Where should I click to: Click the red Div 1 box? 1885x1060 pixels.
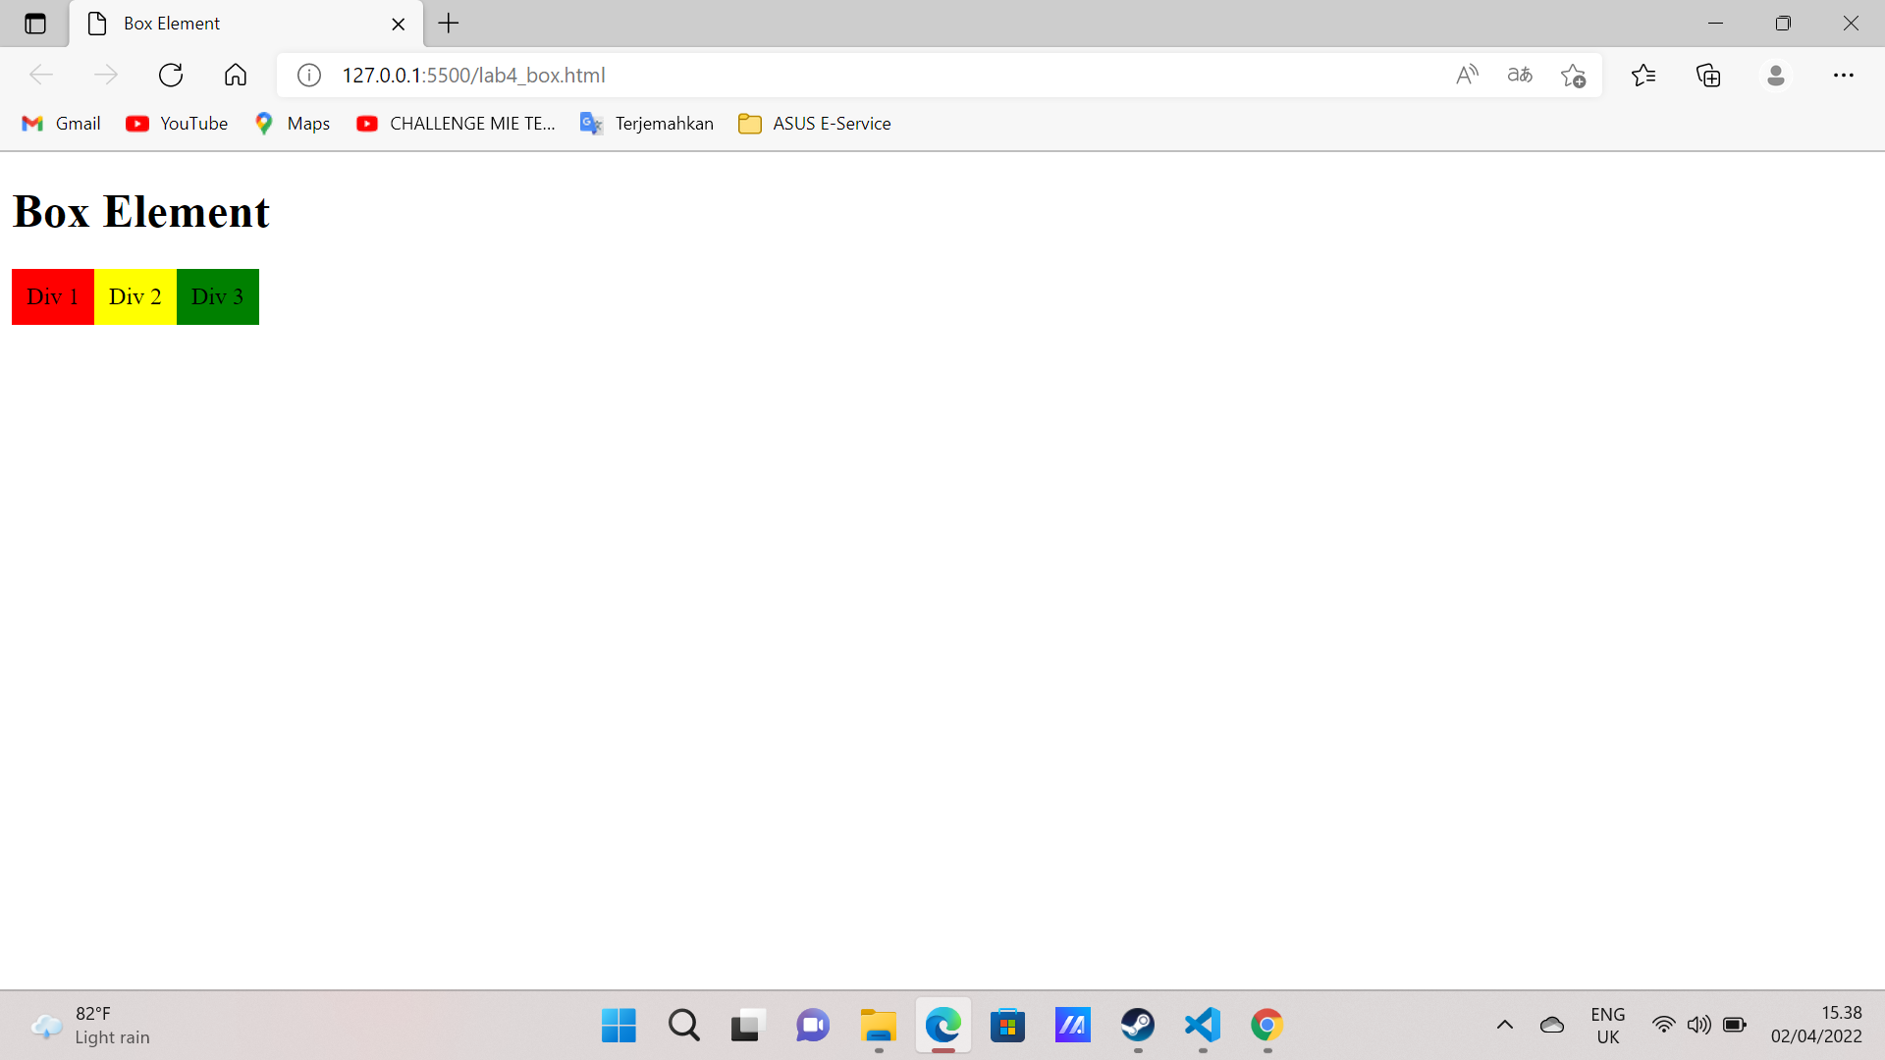pos(53,296)
